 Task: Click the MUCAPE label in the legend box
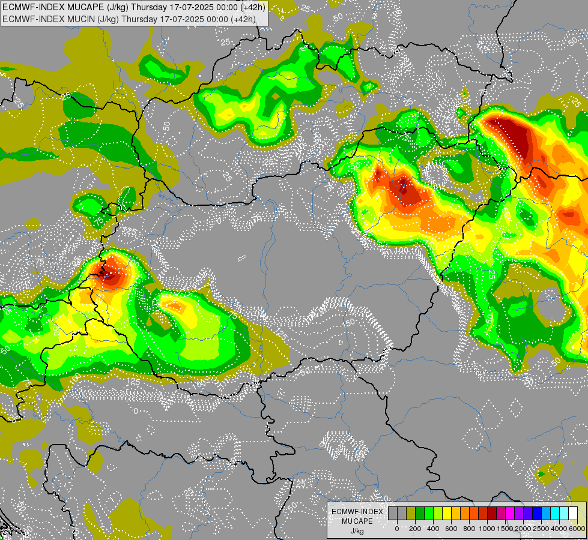(x=357, y=521)
